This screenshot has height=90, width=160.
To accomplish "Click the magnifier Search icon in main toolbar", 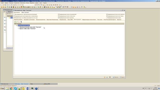I will pos(22,5).
